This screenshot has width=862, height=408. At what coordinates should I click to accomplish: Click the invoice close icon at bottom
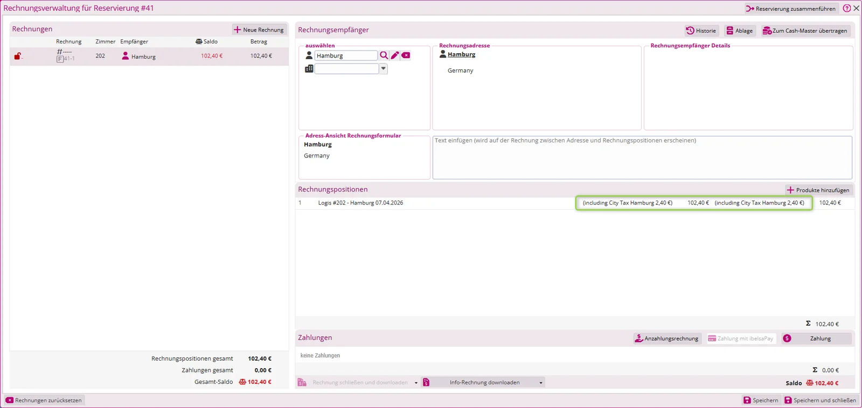point(302,382)
